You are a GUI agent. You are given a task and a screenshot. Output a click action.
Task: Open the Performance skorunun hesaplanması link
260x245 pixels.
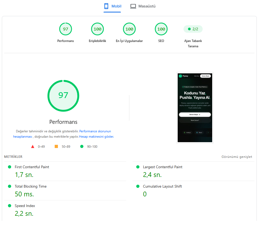[62, 134]
